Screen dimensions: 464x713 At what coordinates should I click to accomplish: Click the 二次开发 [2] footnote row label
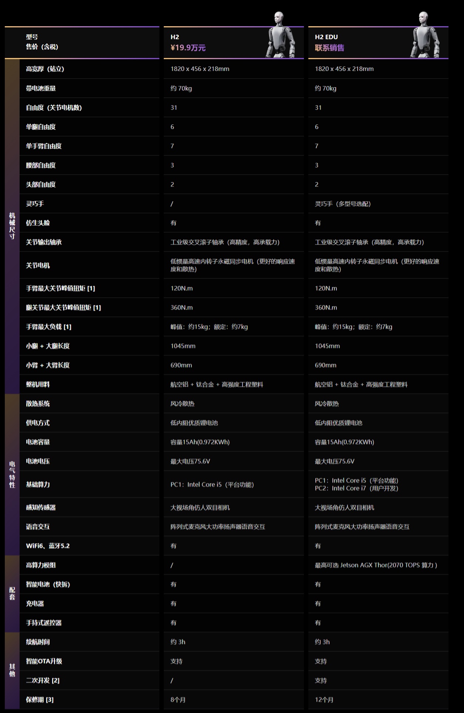pyautogui.click(x=43, y=681)
